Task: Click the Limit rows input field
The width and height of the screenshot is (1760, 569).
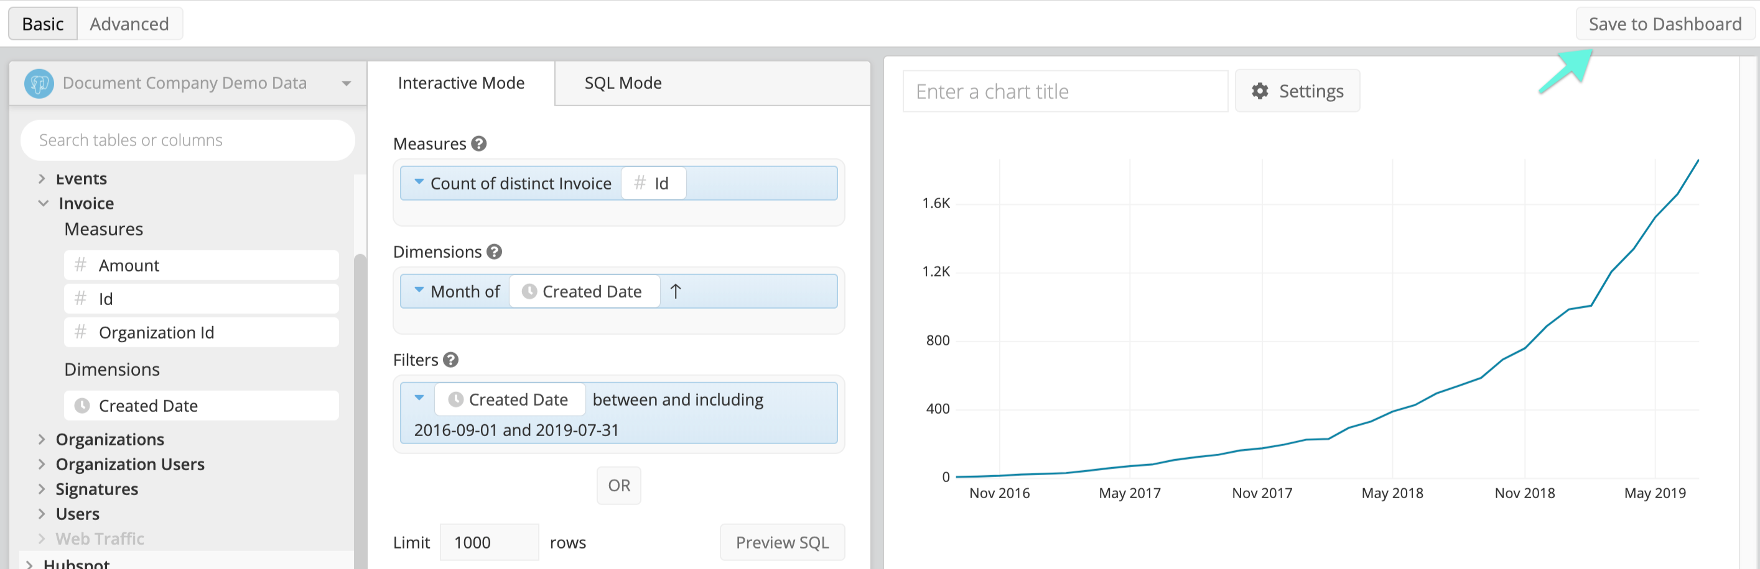Action: (489, 542)
